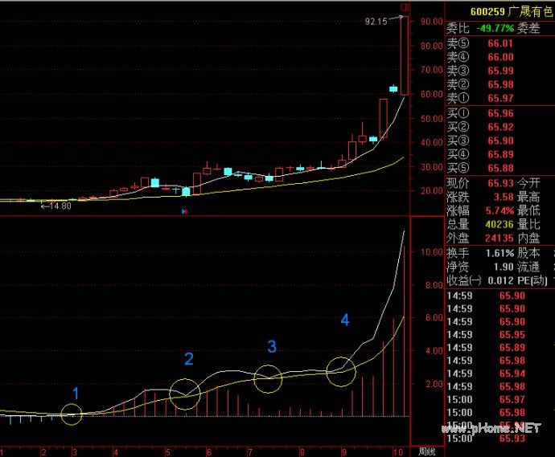
Task: Click the 总量 total volume 40236
Action: [499, 224]
